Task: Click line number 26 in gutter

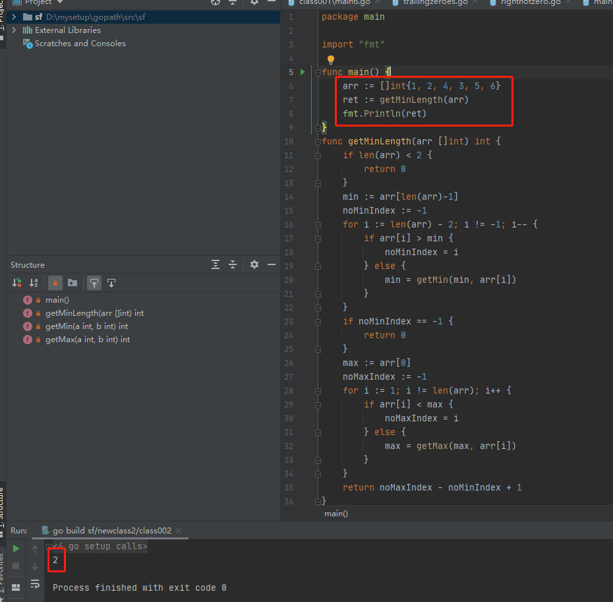Action: [289, 363]
